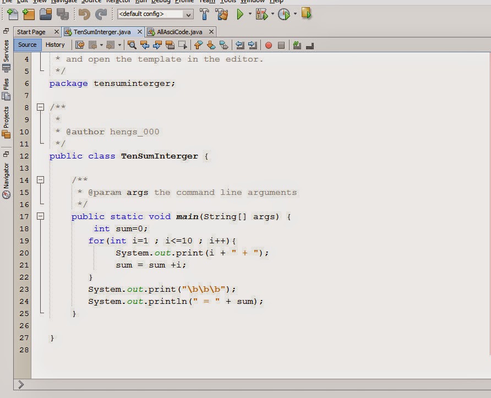Collapse the main method fold at line 17
491x398 pixels.
point(40,216)
